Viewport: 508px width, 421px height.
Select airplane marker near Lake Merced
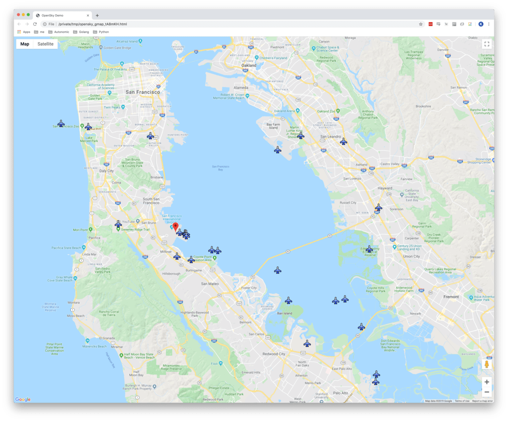pos(88,126)
